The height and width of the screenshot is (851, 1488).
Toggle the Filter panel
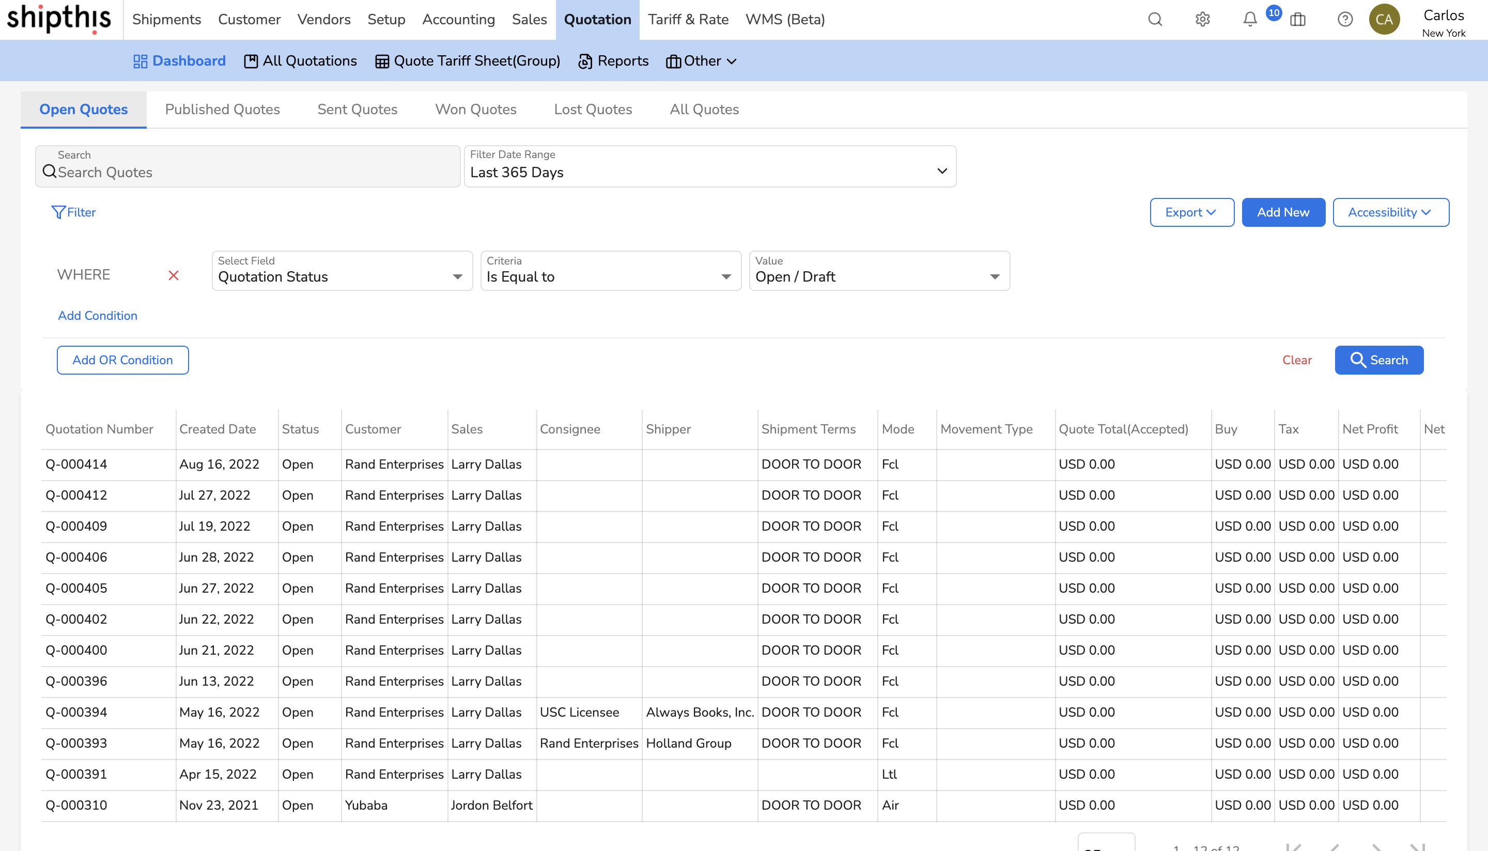click(74, 212)
